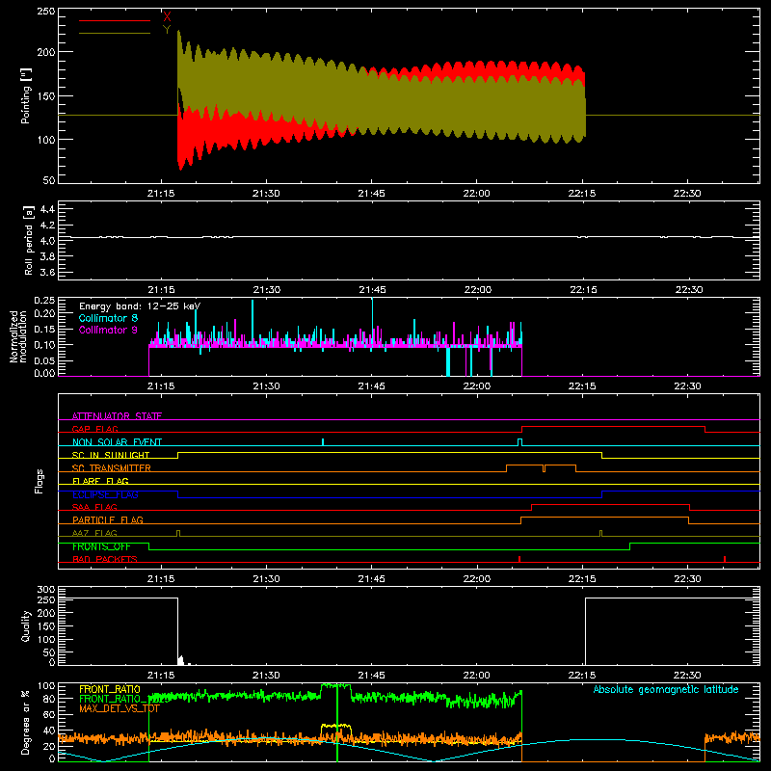
Task: Select the Y legend label in Pointing plot
Action: pyautogui.click(x=167, y=30)
